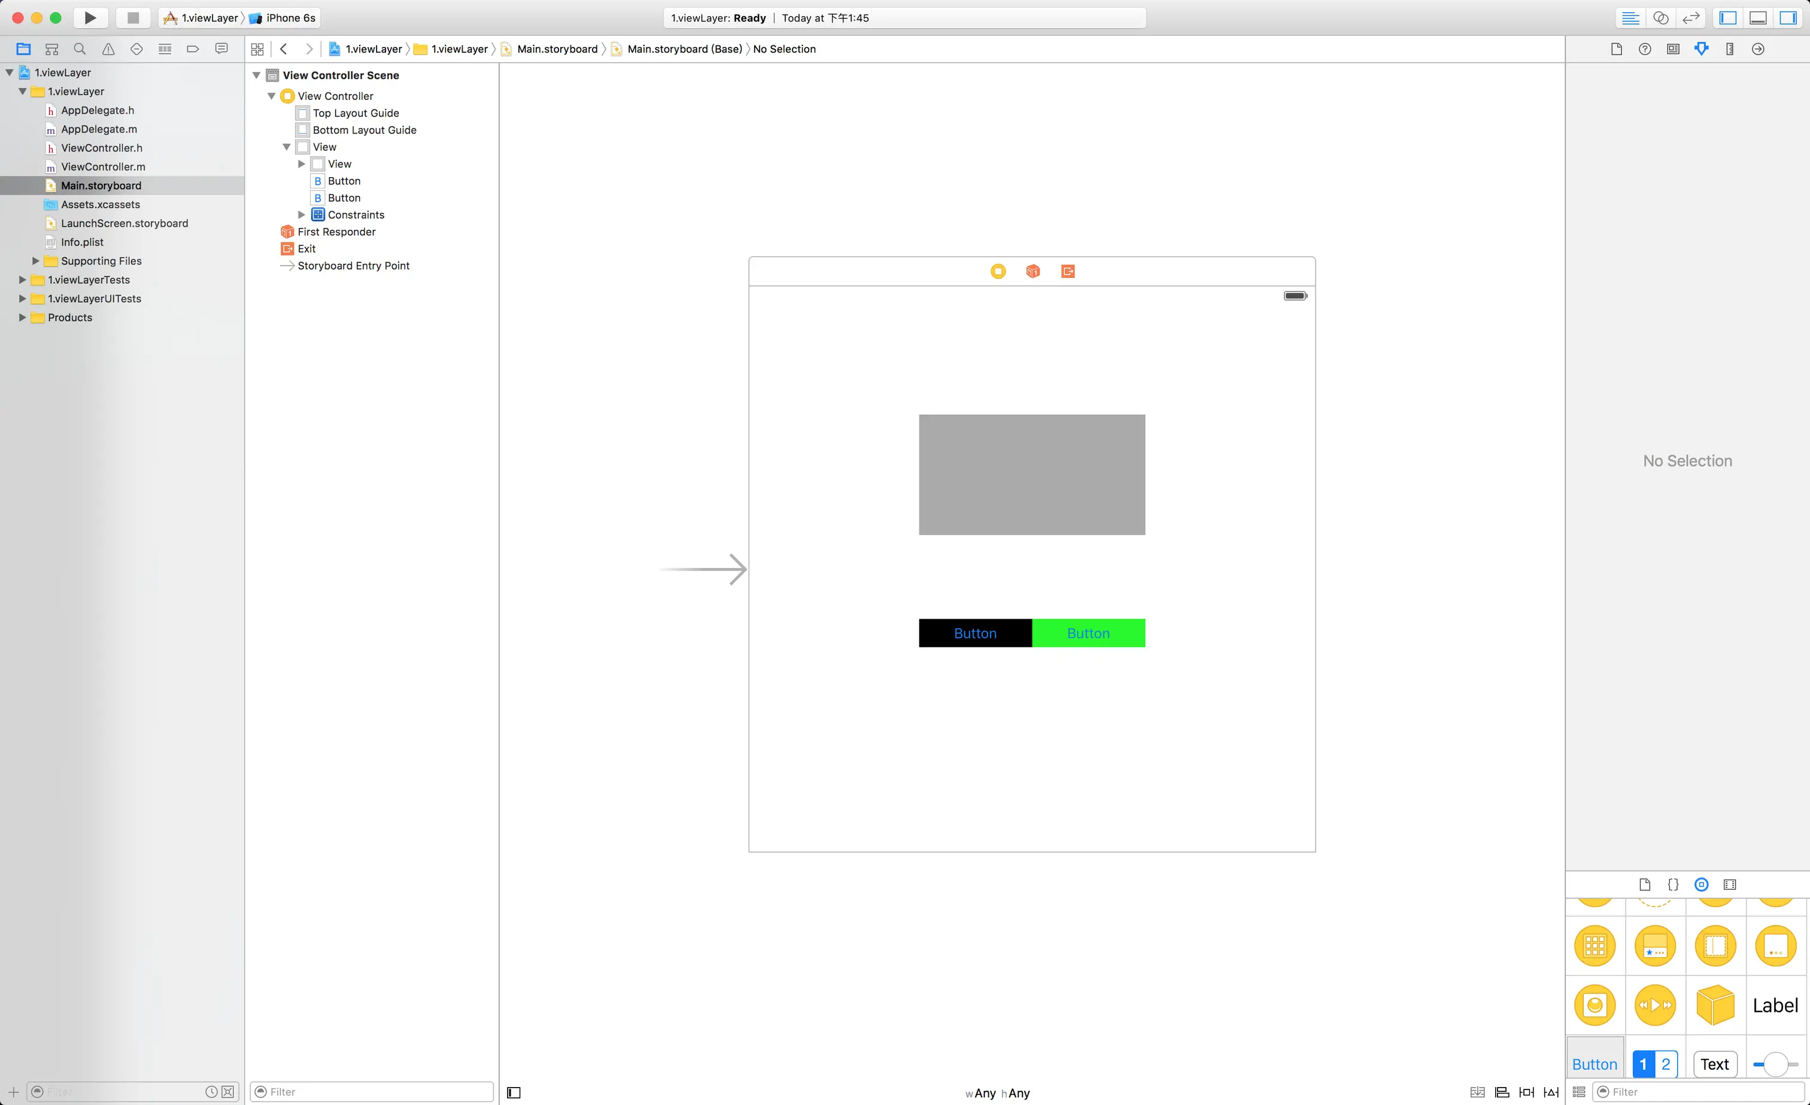Show the Connections inspector arrow icon

1758,49
